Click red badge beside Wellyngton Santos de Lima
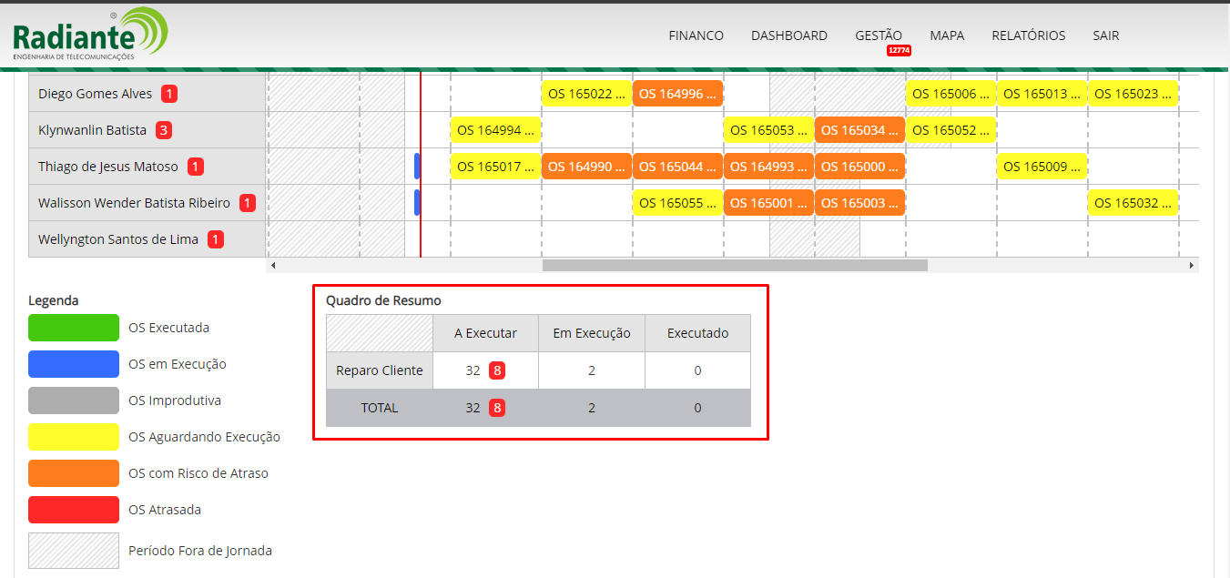This screenshot has width=1230, height=578. (216, 239)
